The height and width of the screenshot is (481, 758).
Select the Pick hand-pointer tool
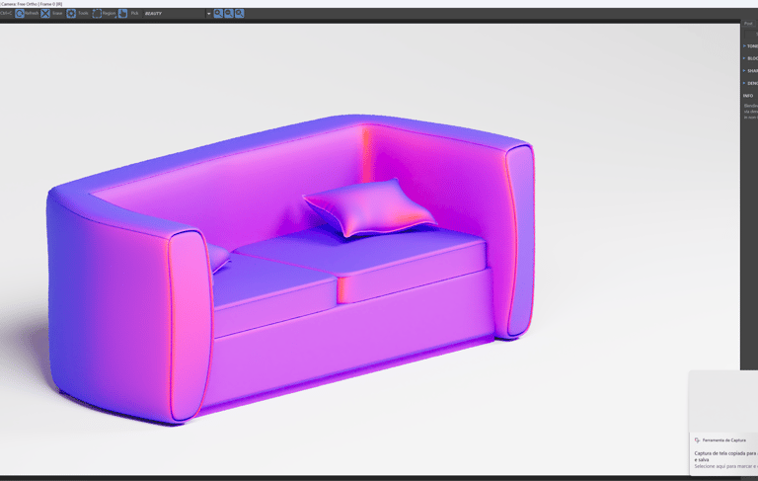click(122, 14)
